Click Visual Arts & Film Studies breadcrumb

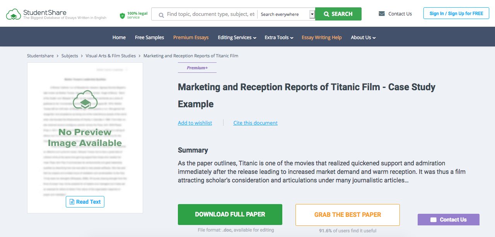111,56
